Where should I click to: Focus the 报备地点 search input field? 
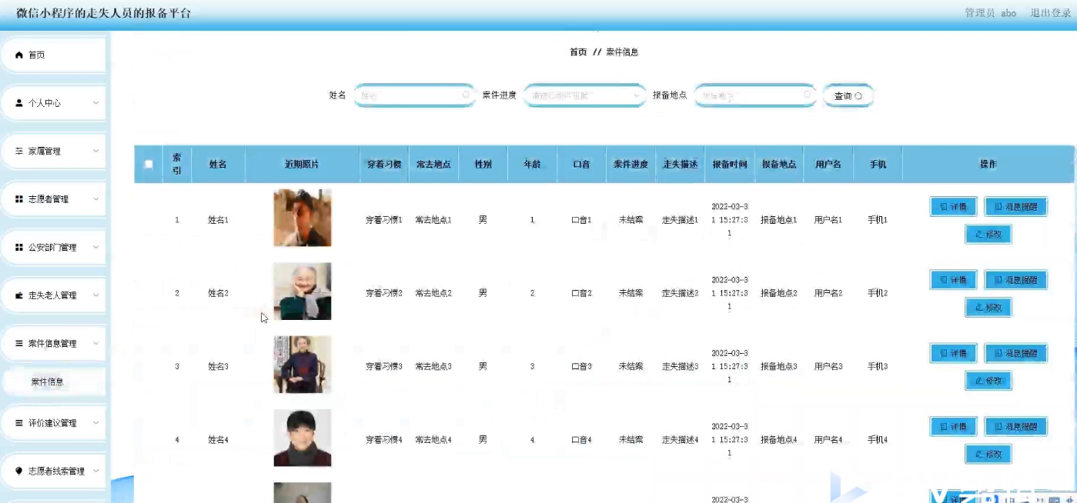(x=754, y=95)
